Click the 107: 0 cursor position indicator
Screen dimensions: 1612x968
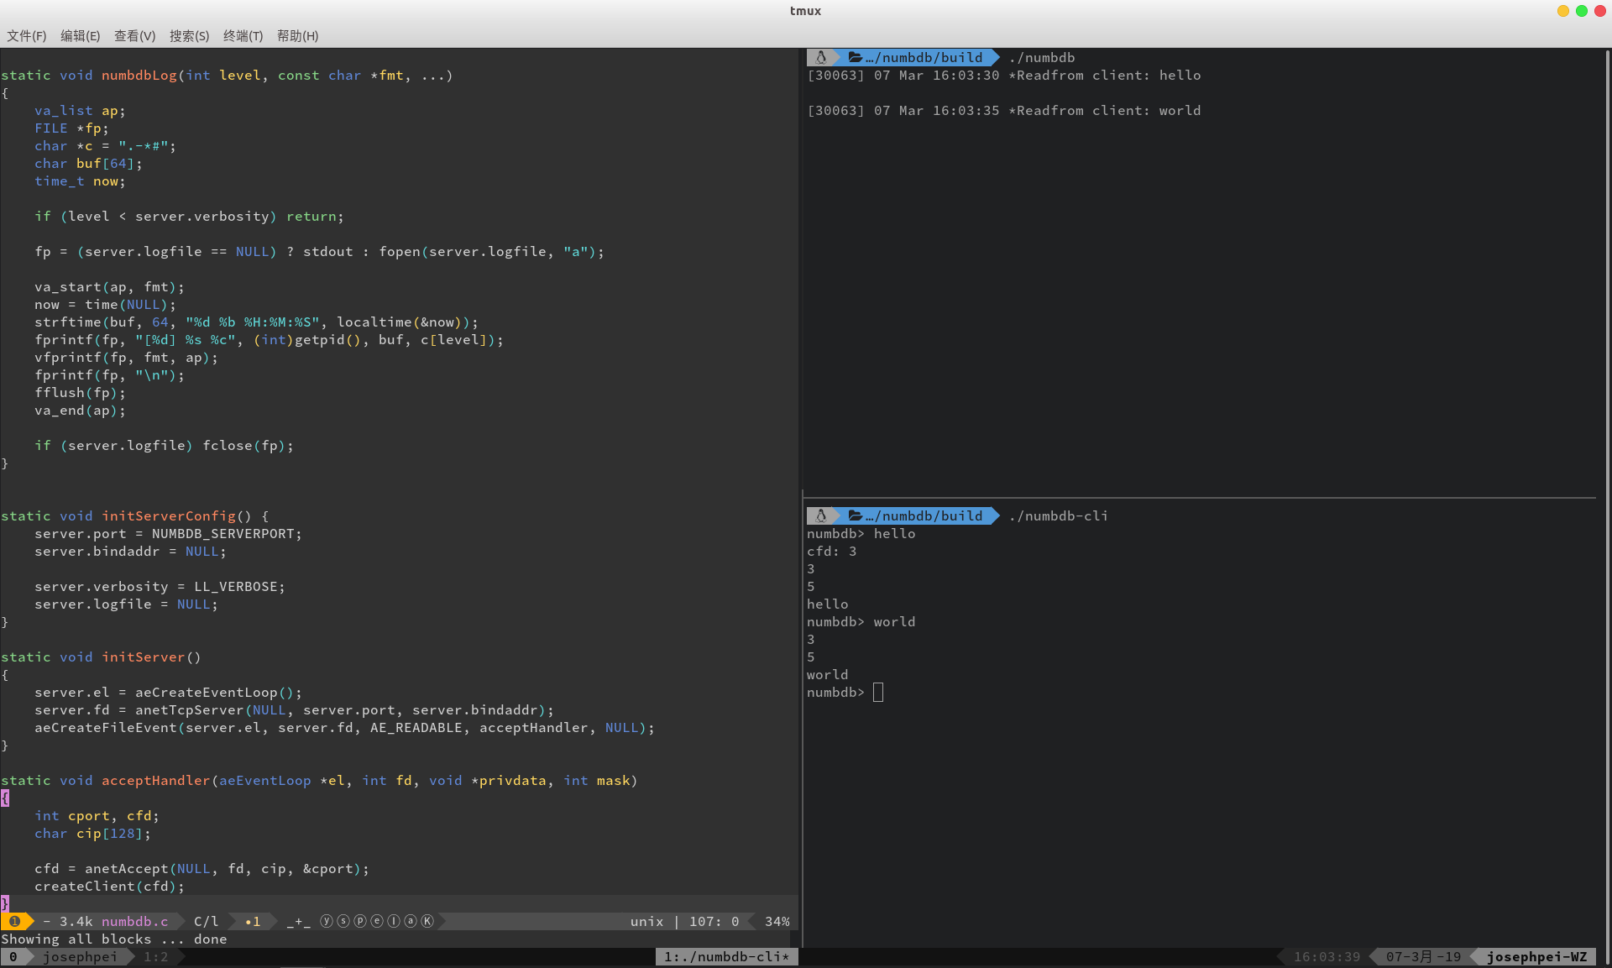714,922
